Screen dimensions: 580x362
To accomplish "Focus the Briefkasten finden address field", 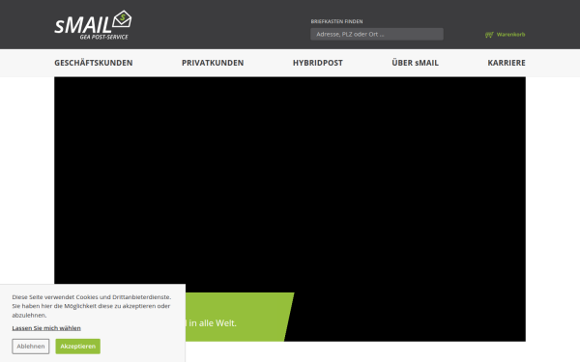I will point(377,34).
